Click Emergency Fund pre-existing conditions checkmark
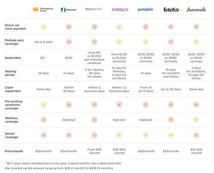 (x=44, y=105)
